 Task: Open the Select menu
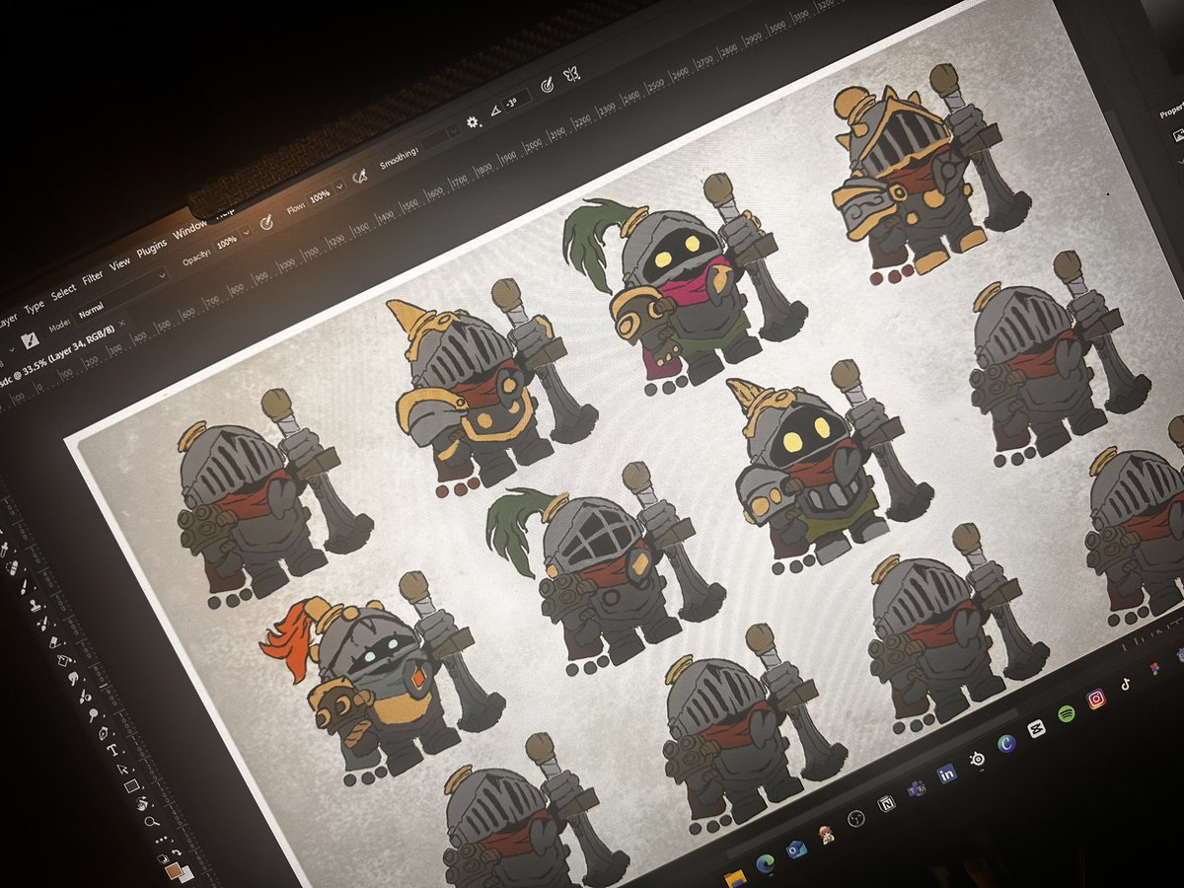[x=64, y=292]
